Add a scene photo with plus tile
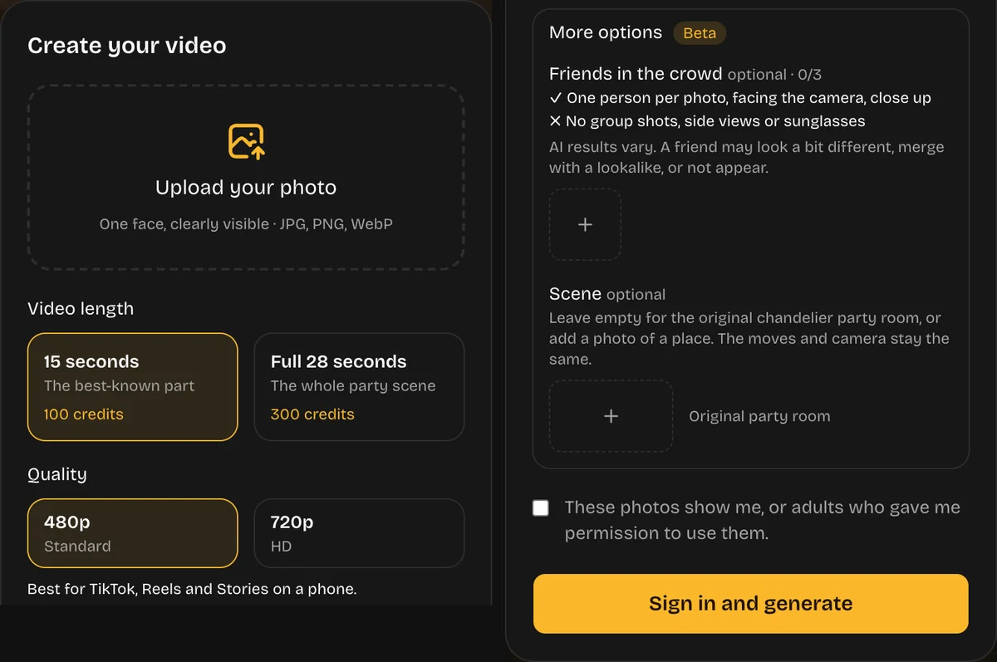 611,416
